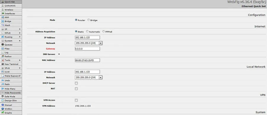
Task: Click the Redo arrow icon
Action: click(x=3, y=84)
